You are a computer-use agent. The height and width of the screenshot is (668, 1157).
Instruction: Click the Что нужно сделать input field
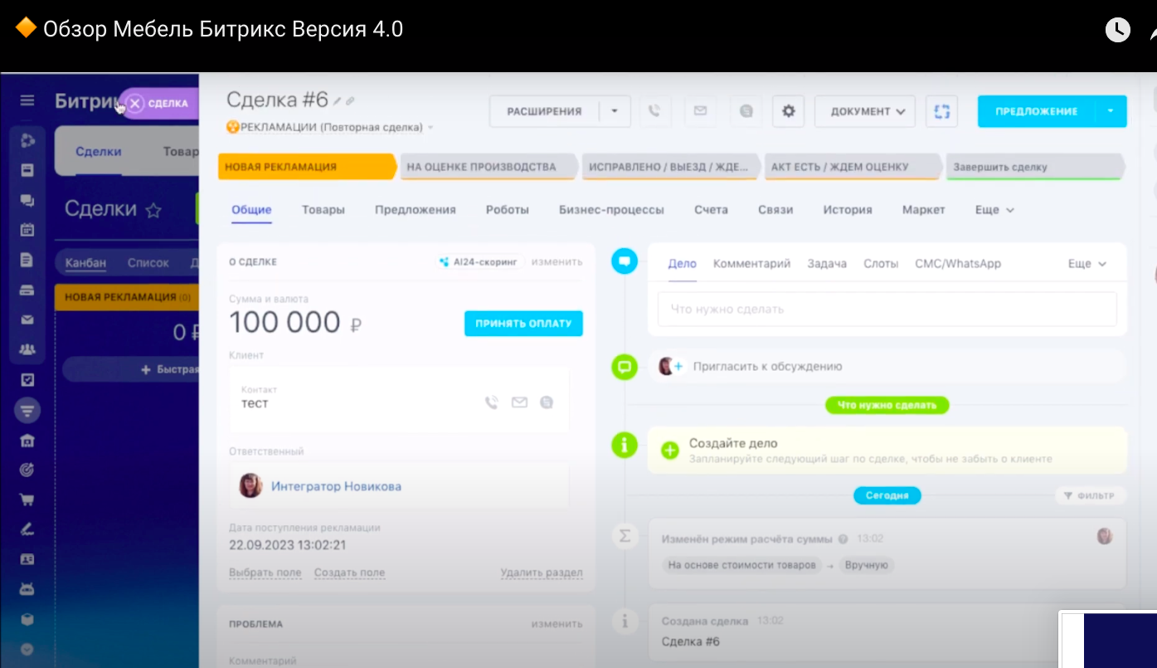(x=886, y=310)
